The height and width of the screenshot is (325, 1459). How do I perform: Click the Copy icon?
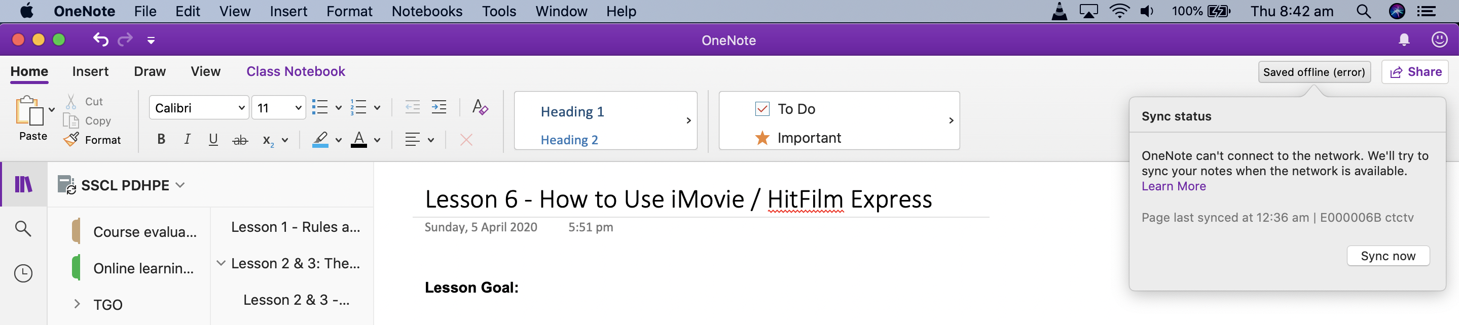click(71, 121)
